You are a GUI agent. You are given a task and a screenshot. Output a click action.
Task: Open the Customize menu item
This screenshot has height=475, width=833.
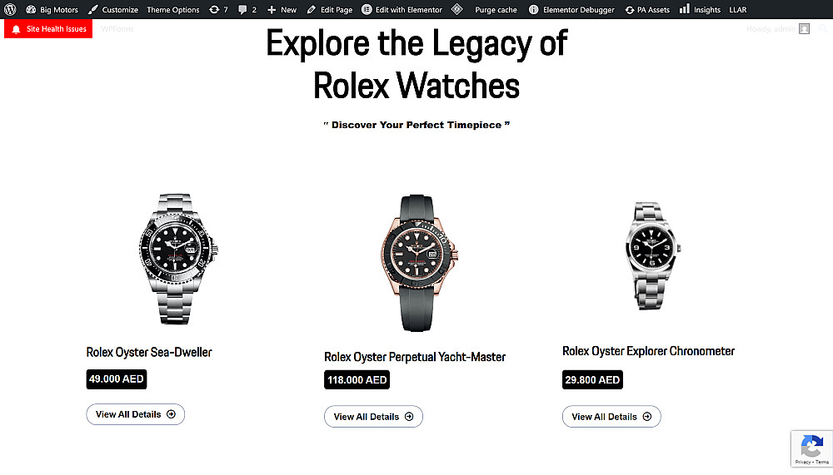tap(113, 10)
